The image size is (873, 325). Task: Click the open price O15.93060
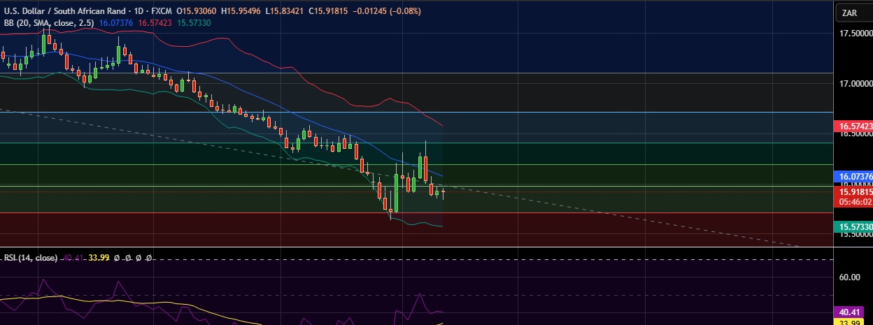tap(197, 12)
